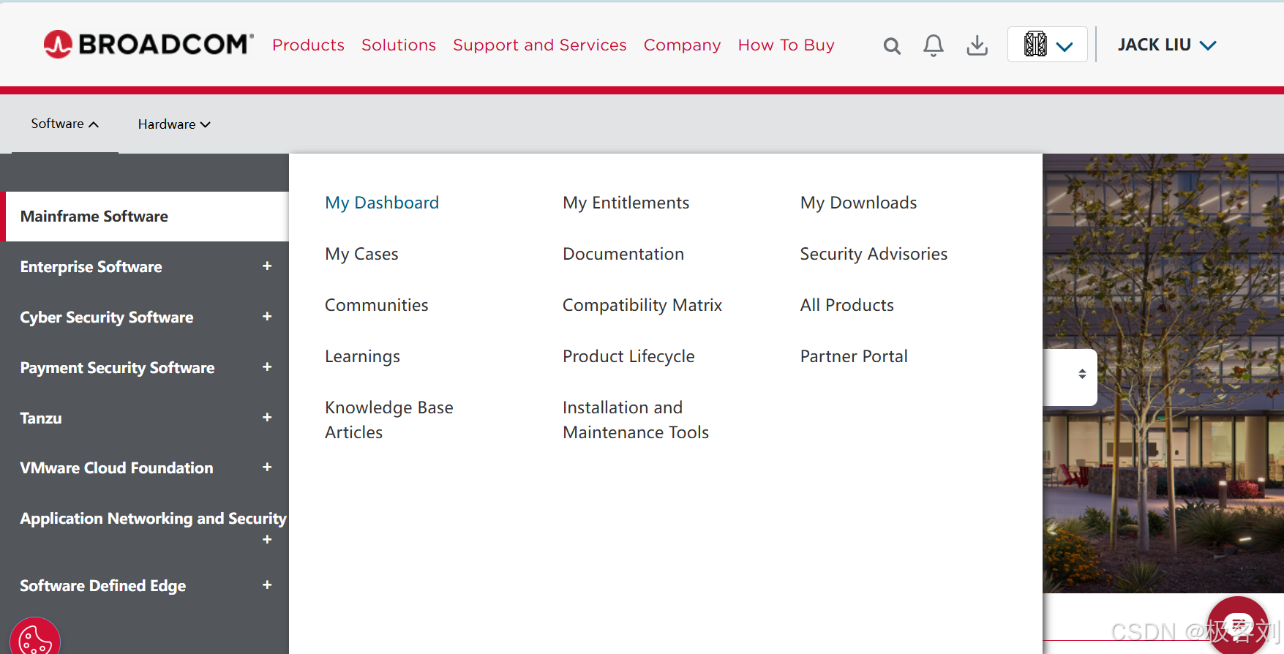This screenshot has width=1284, height=654.
Task: Open the chat bubble icon
Action: pos(1238,625)
